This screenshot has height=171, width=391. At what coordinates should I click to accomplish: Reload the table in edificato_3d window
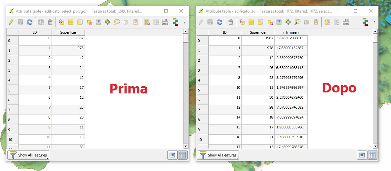(219, 22)
